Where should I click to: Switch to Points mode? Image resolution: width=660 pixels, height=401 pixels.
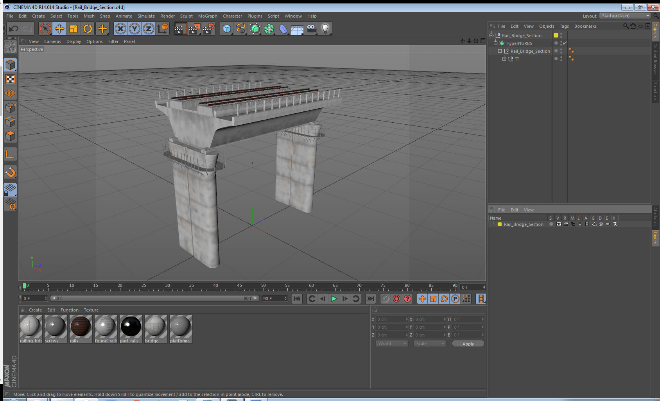click(10, 107)
